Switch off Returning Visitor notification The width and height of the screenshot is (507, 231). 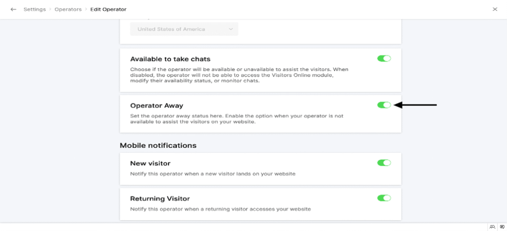384,198
